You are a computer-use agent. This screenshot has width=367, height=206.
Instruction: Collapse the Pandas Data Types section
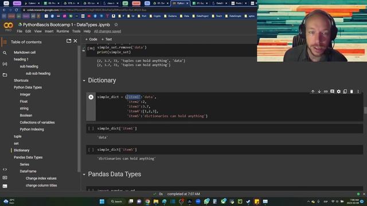coord(84,175)
